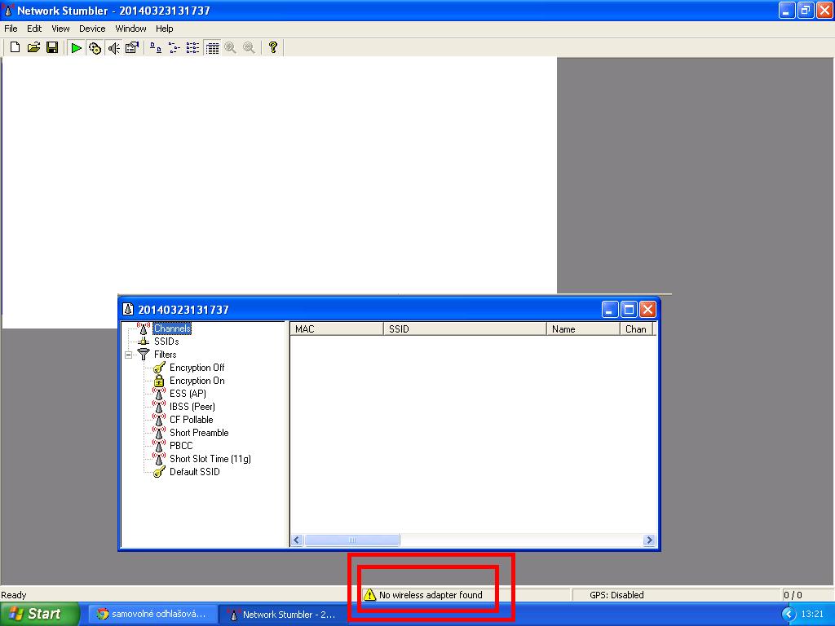Viewport: 835px width, 626px height.
Task: Select Short Slot Time (11g) filter
Action: coord(210,459)
